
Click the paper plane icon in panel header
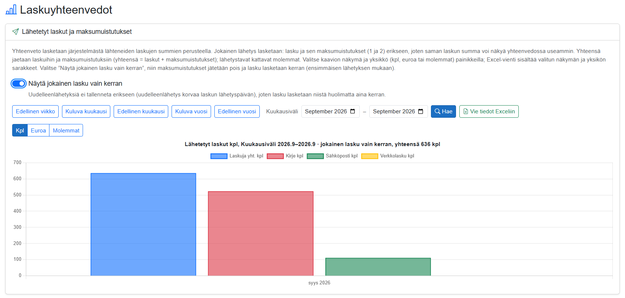15,32
